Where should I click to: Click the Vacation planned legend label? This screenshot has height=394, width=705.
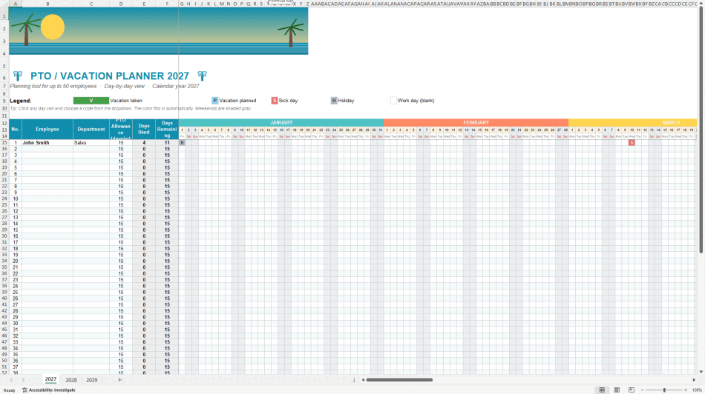[237, 101]
